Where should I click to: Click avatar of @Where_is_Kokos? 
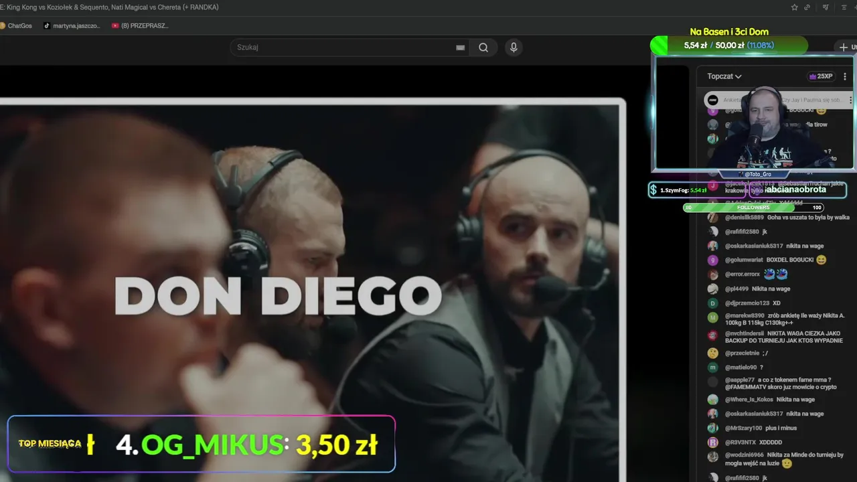[713, 400]
